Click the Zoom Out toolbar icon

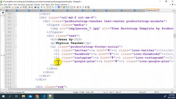pyautogui.click(x=44, y=7)
